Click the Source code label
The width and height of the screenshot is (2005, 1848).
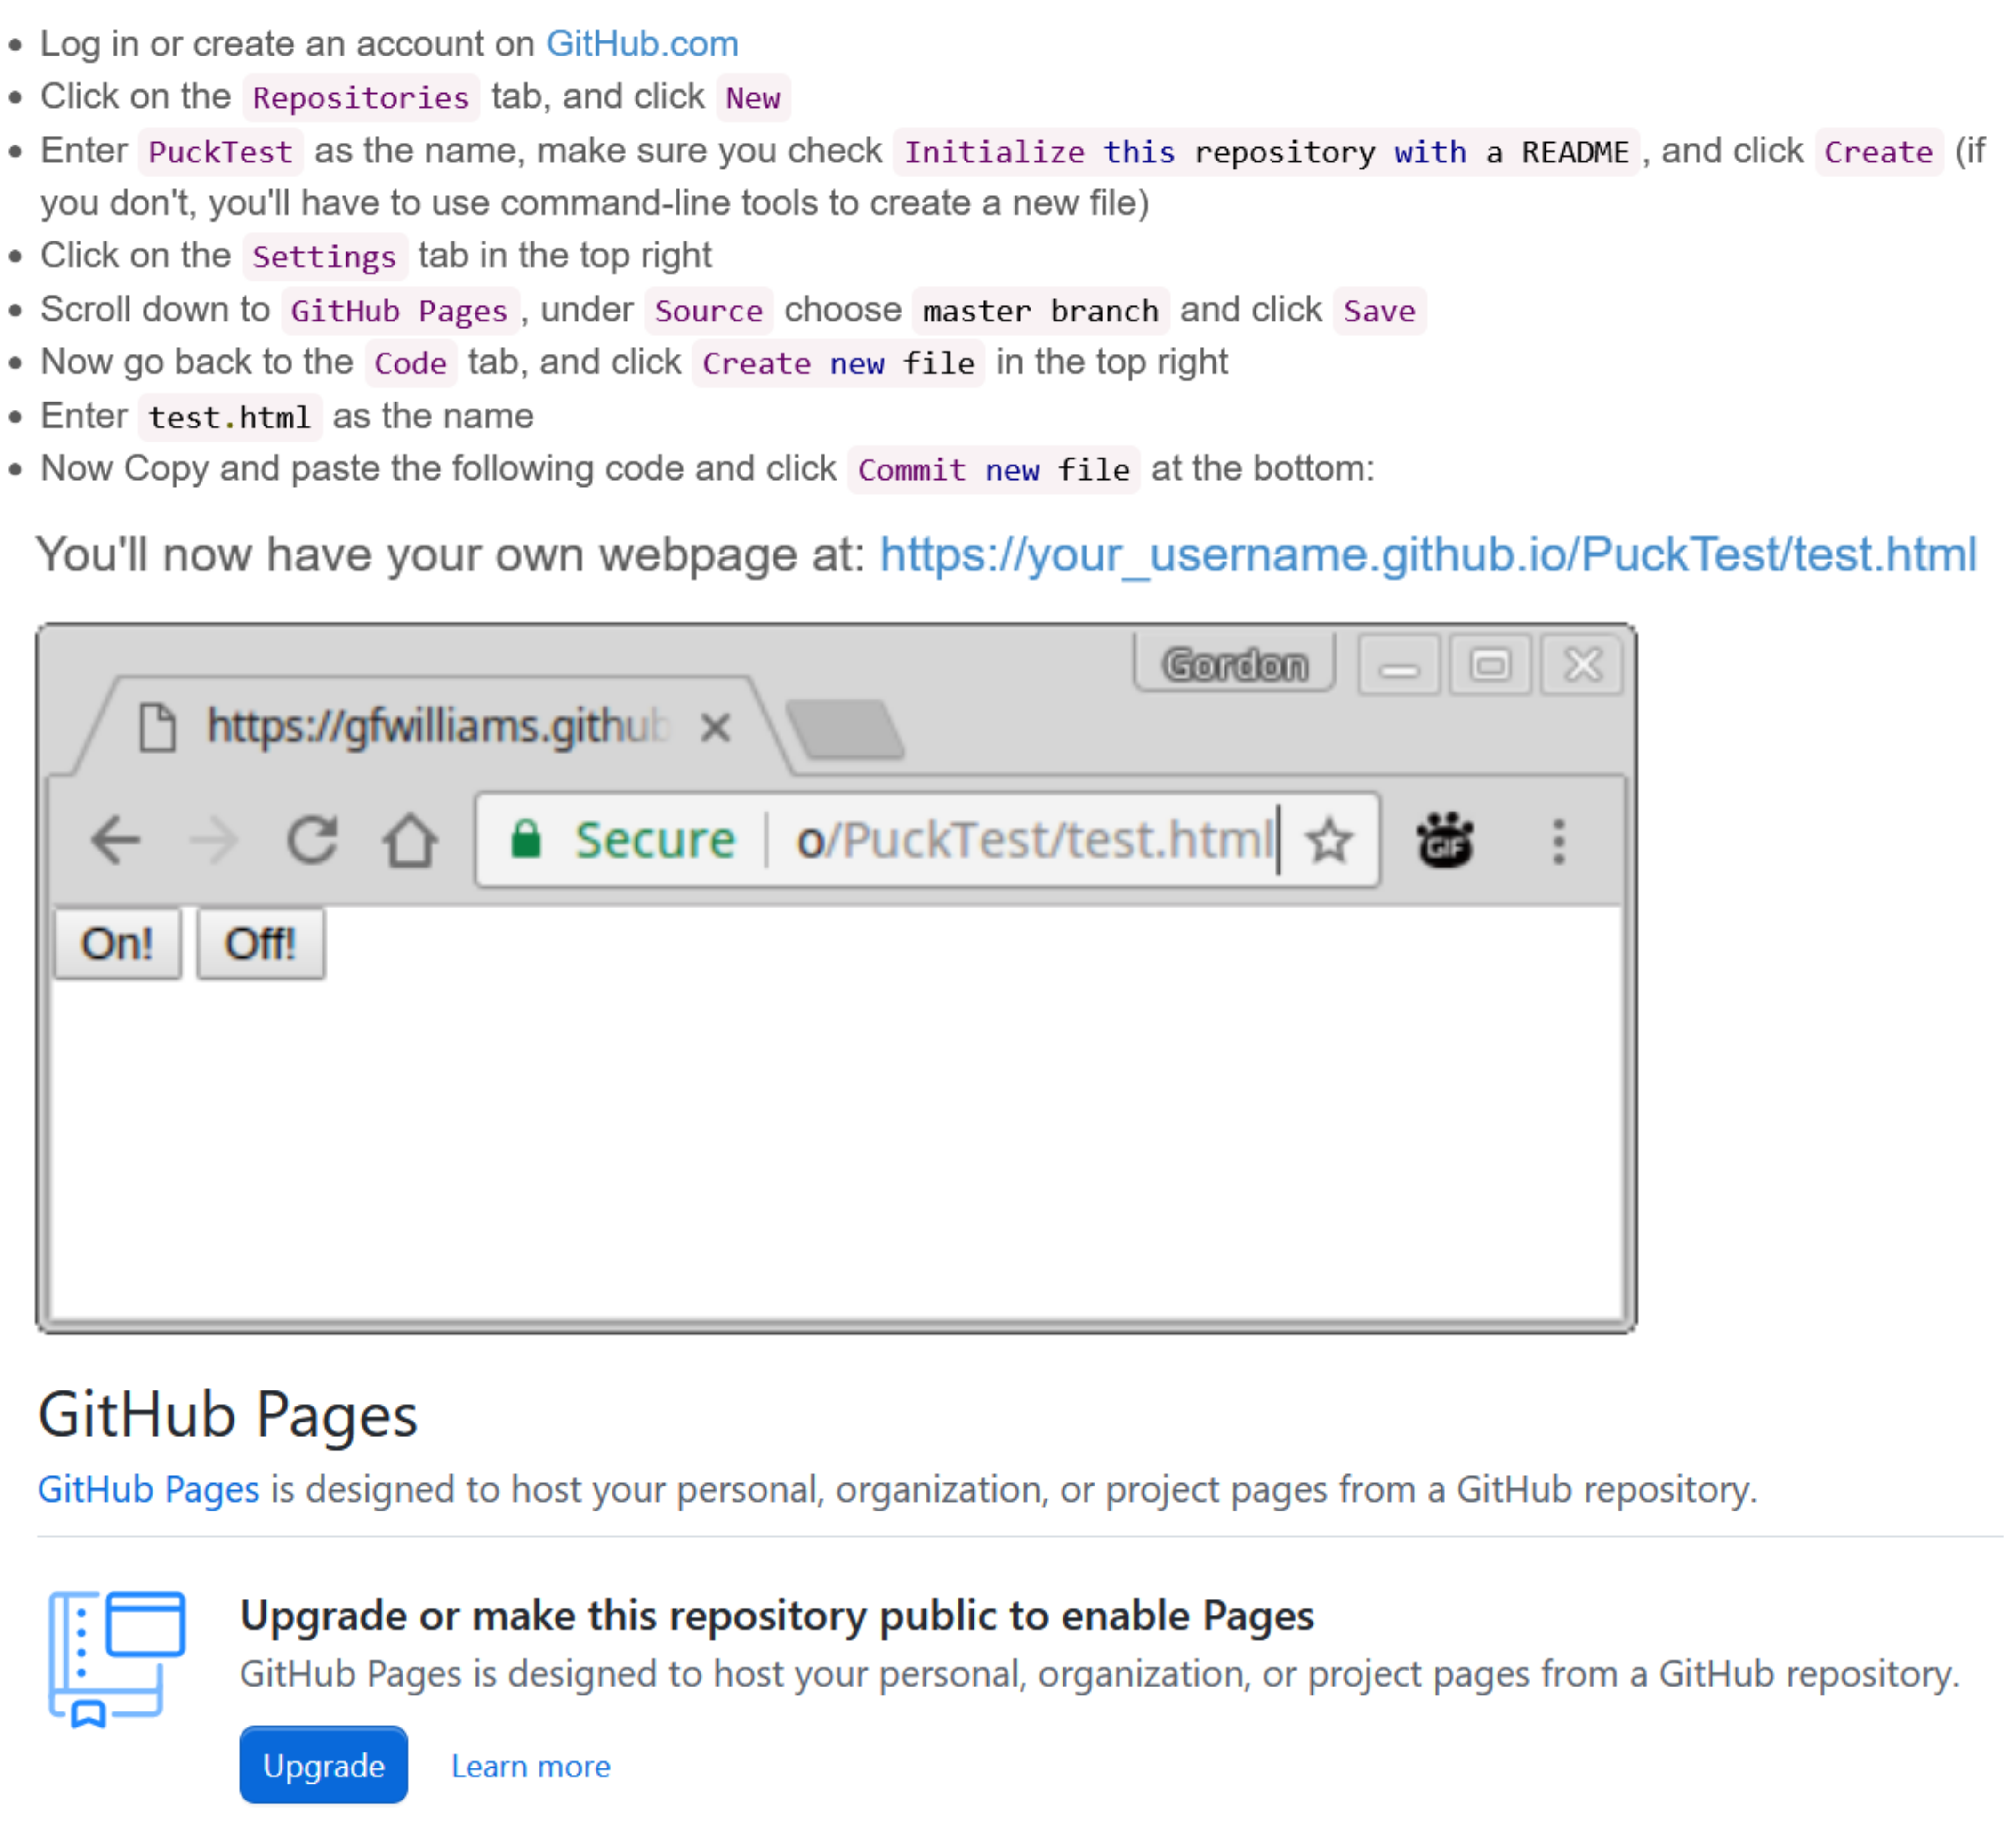(708, 310)
